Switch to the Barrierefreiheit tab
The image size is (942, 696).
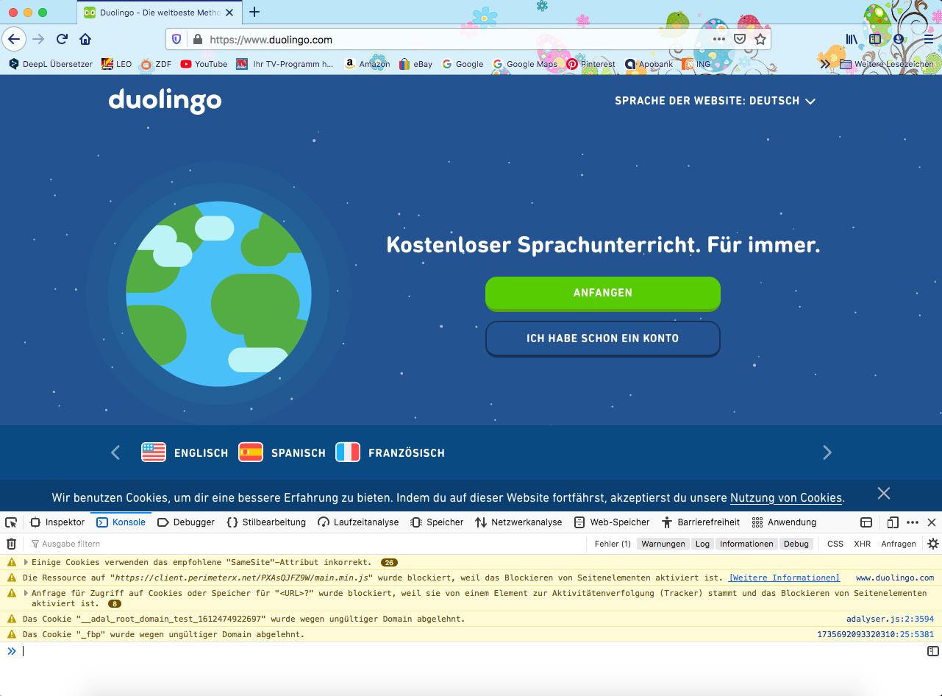701,522
